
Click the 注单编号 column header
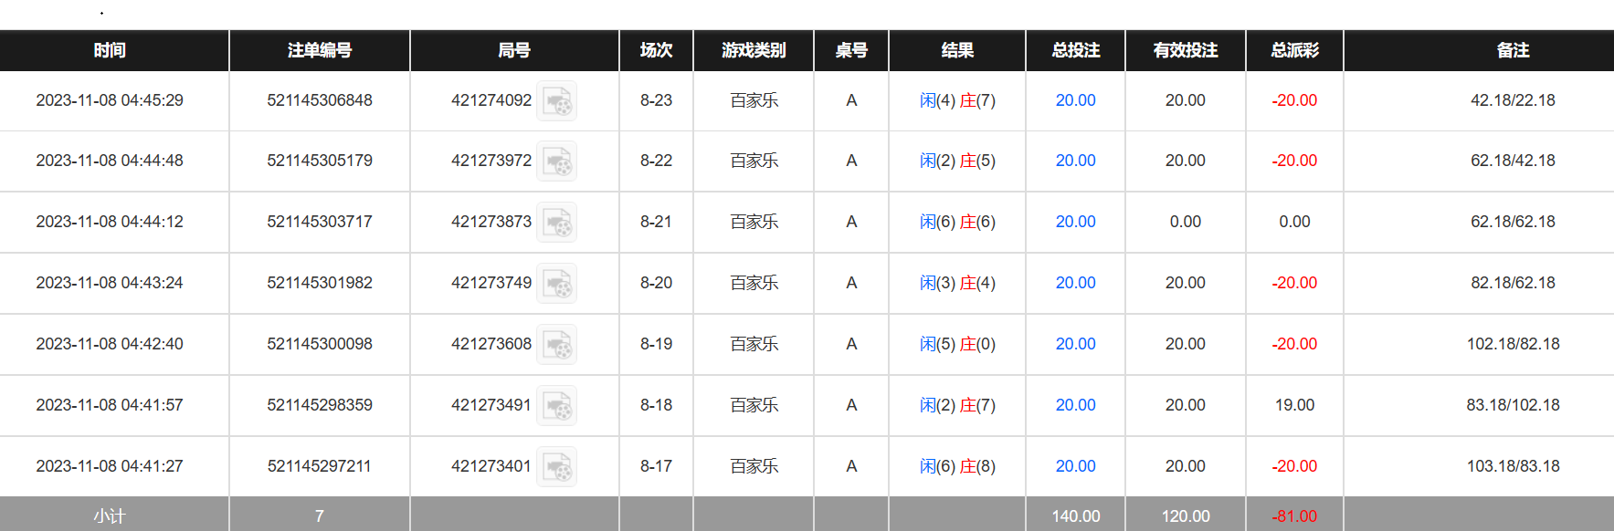click(319, 50)
